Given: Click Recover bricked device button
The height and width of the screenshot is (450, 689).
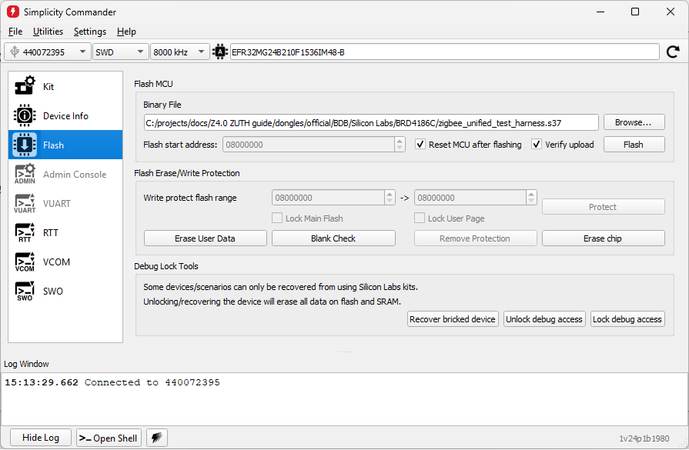Looking at the screenshot, I should [453, 319].
